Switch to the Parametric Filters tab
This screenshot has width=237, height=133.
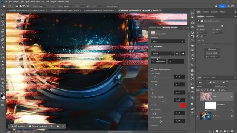tap(155, 28)
